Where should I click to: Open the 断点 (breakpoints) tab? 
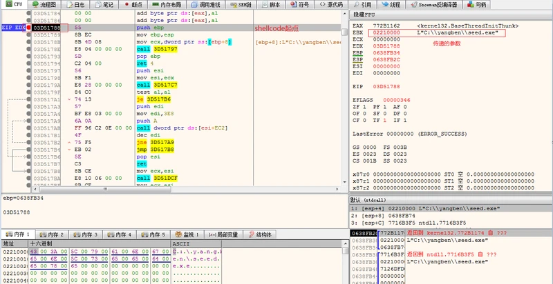133,5
